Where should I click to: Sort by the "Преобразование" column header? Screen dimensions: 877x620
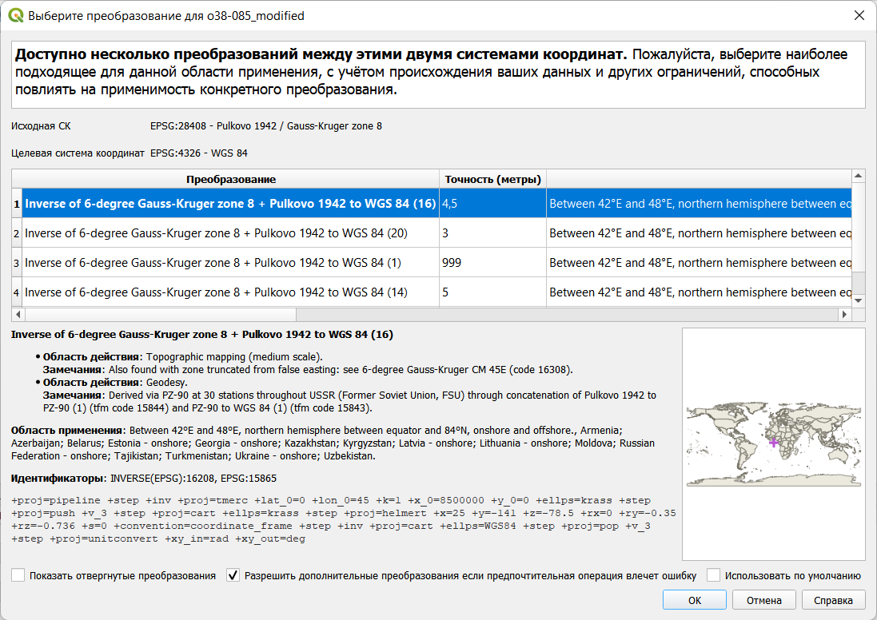pos(231,180)
